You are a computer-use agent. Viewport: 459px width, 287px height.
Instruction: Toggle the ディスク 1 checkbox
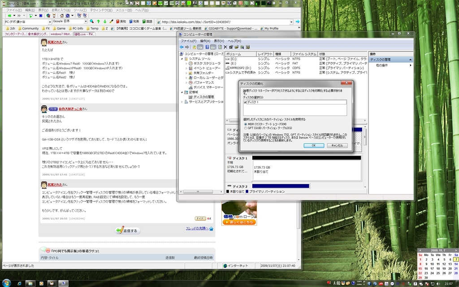coord(245,102)
